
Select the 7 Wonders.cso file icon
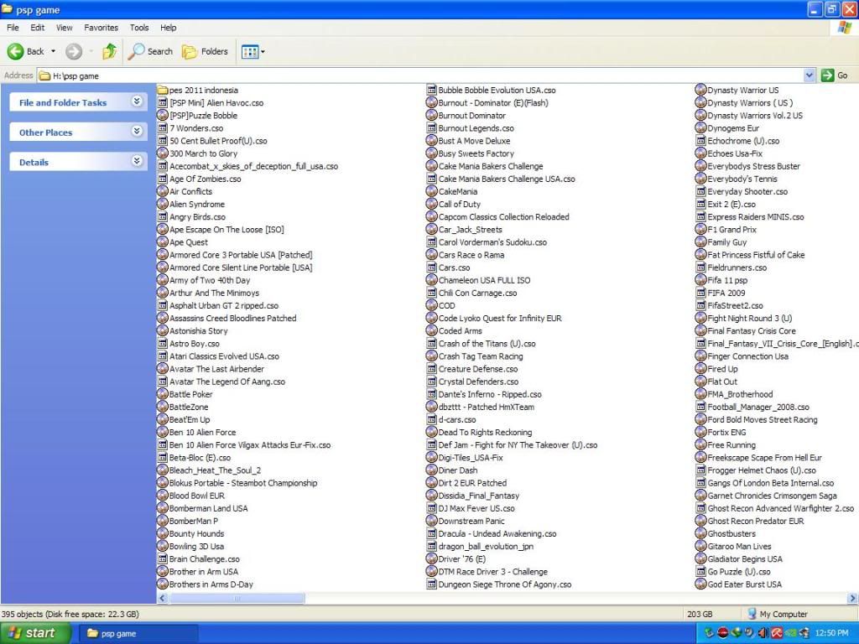[162, 128]
